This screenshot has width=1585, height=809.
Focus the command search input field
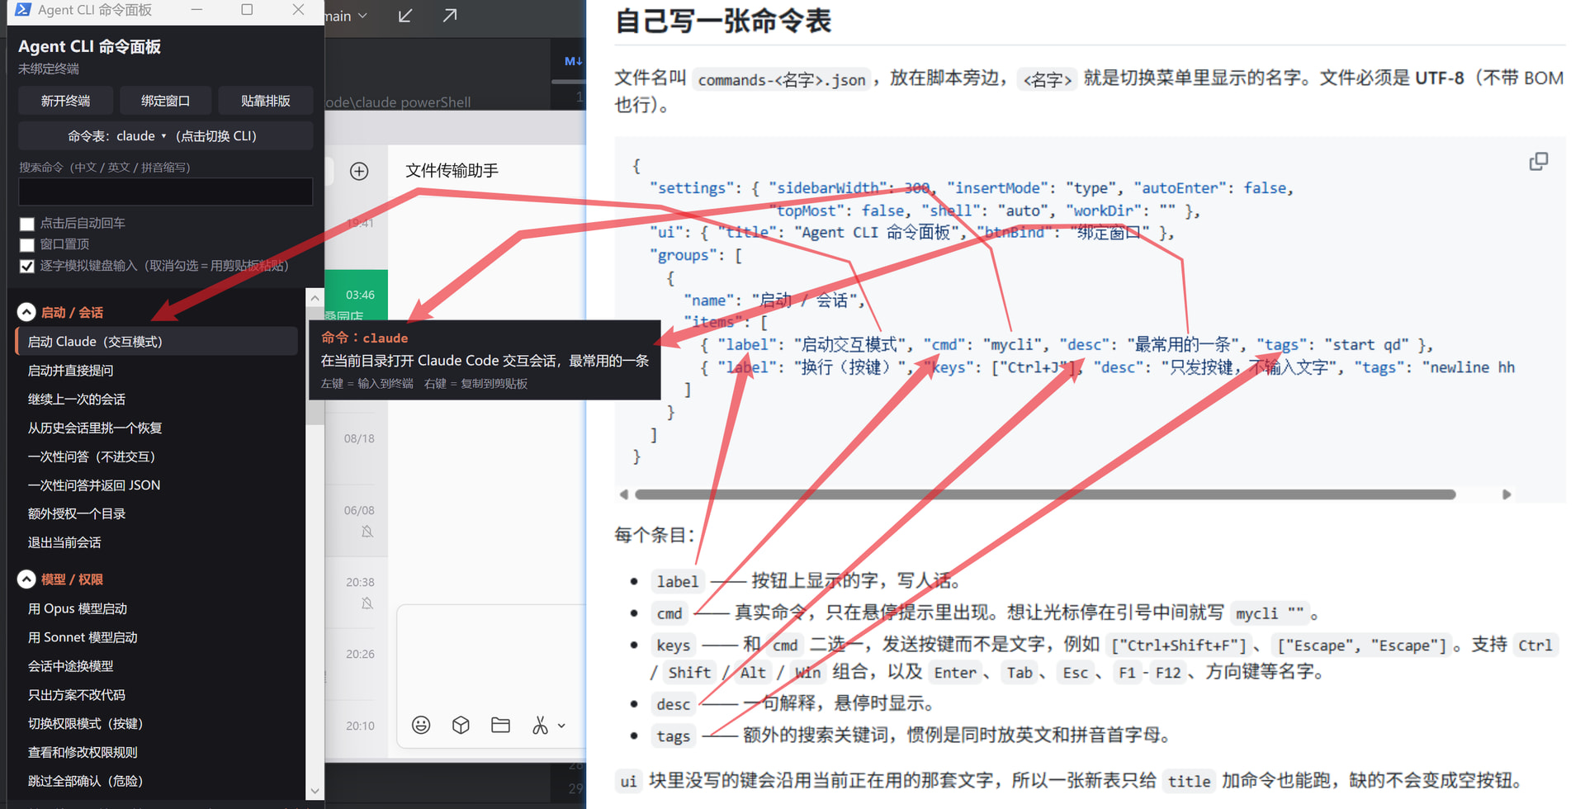165,192
